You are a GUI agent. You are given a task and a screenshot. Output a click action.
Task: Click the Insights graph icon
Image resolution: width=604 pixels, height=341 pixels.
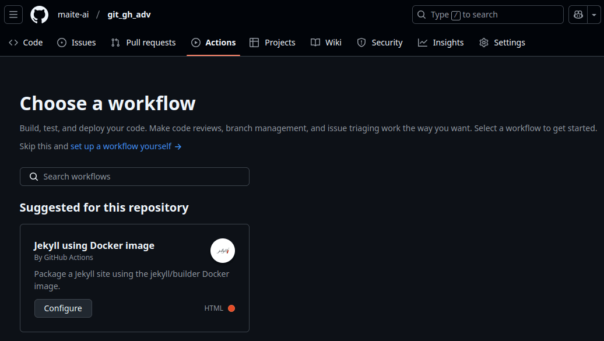[423, 43]
